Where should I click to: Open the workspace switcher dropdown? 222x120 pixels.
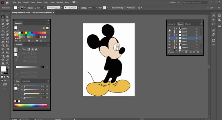click(x=175, y=3)
